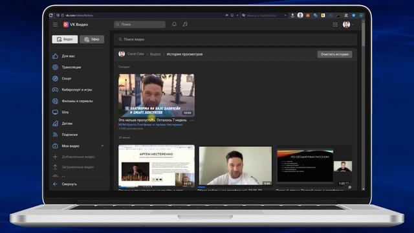
Task: Click the upload icon for Загруженные видео
Action: coord(55,167)
